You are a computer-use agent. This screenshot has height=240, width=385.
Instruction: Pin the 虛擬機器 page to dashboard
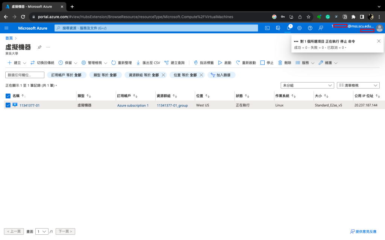(39, 47)
